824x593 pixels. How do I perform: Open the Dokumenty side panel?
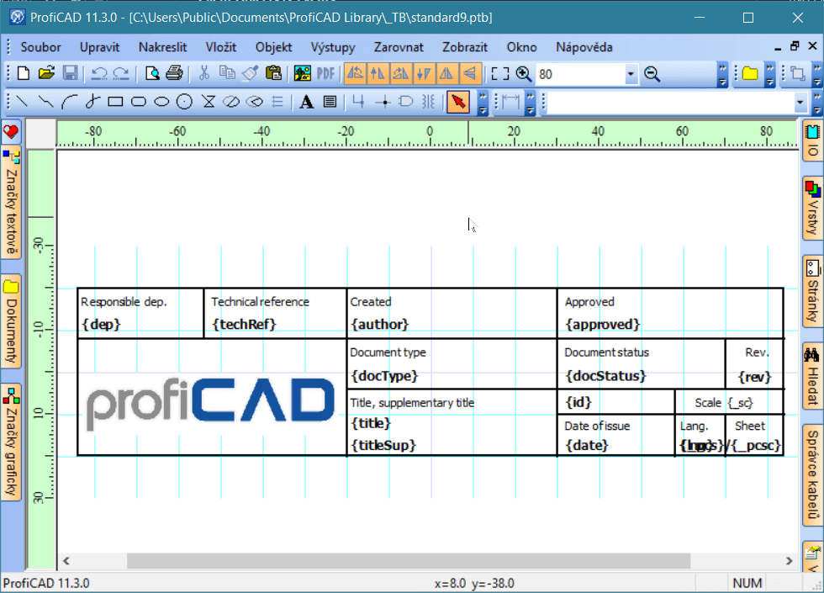11,320
